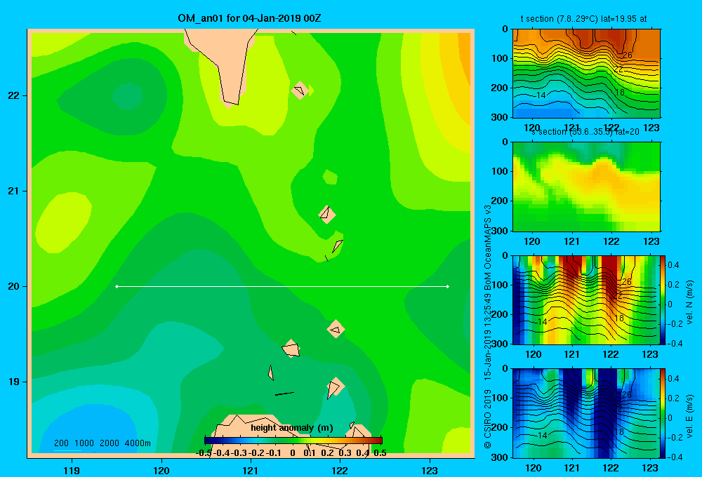The width and height of the screenshot is (702, 477).
Task: Click latitude label 20 on main map
Action: pos(14,286)
